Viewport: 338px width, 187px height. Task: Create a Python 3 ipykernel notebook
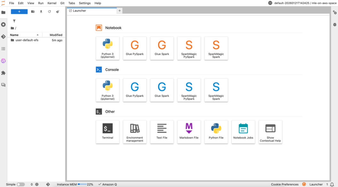(x=107, y=48)
